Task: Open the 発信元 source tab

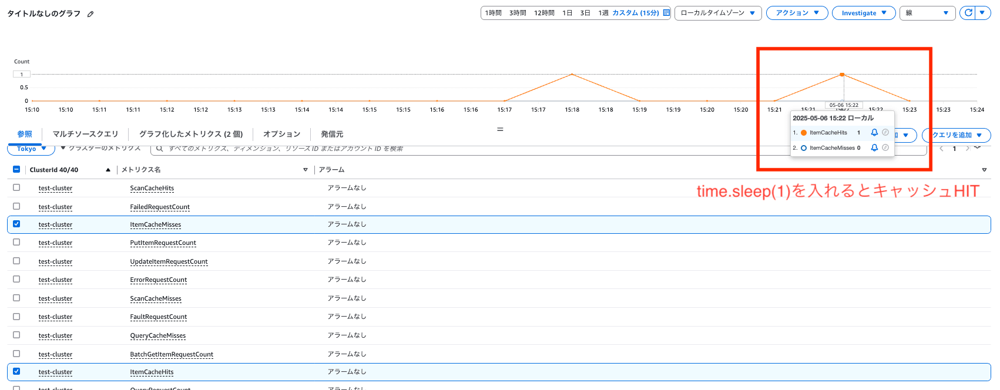Action: (332, 134)
